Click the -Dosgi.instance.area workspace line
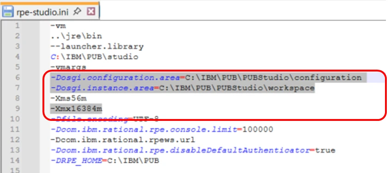Screen dimensions: 391x173 click(182, 88)
